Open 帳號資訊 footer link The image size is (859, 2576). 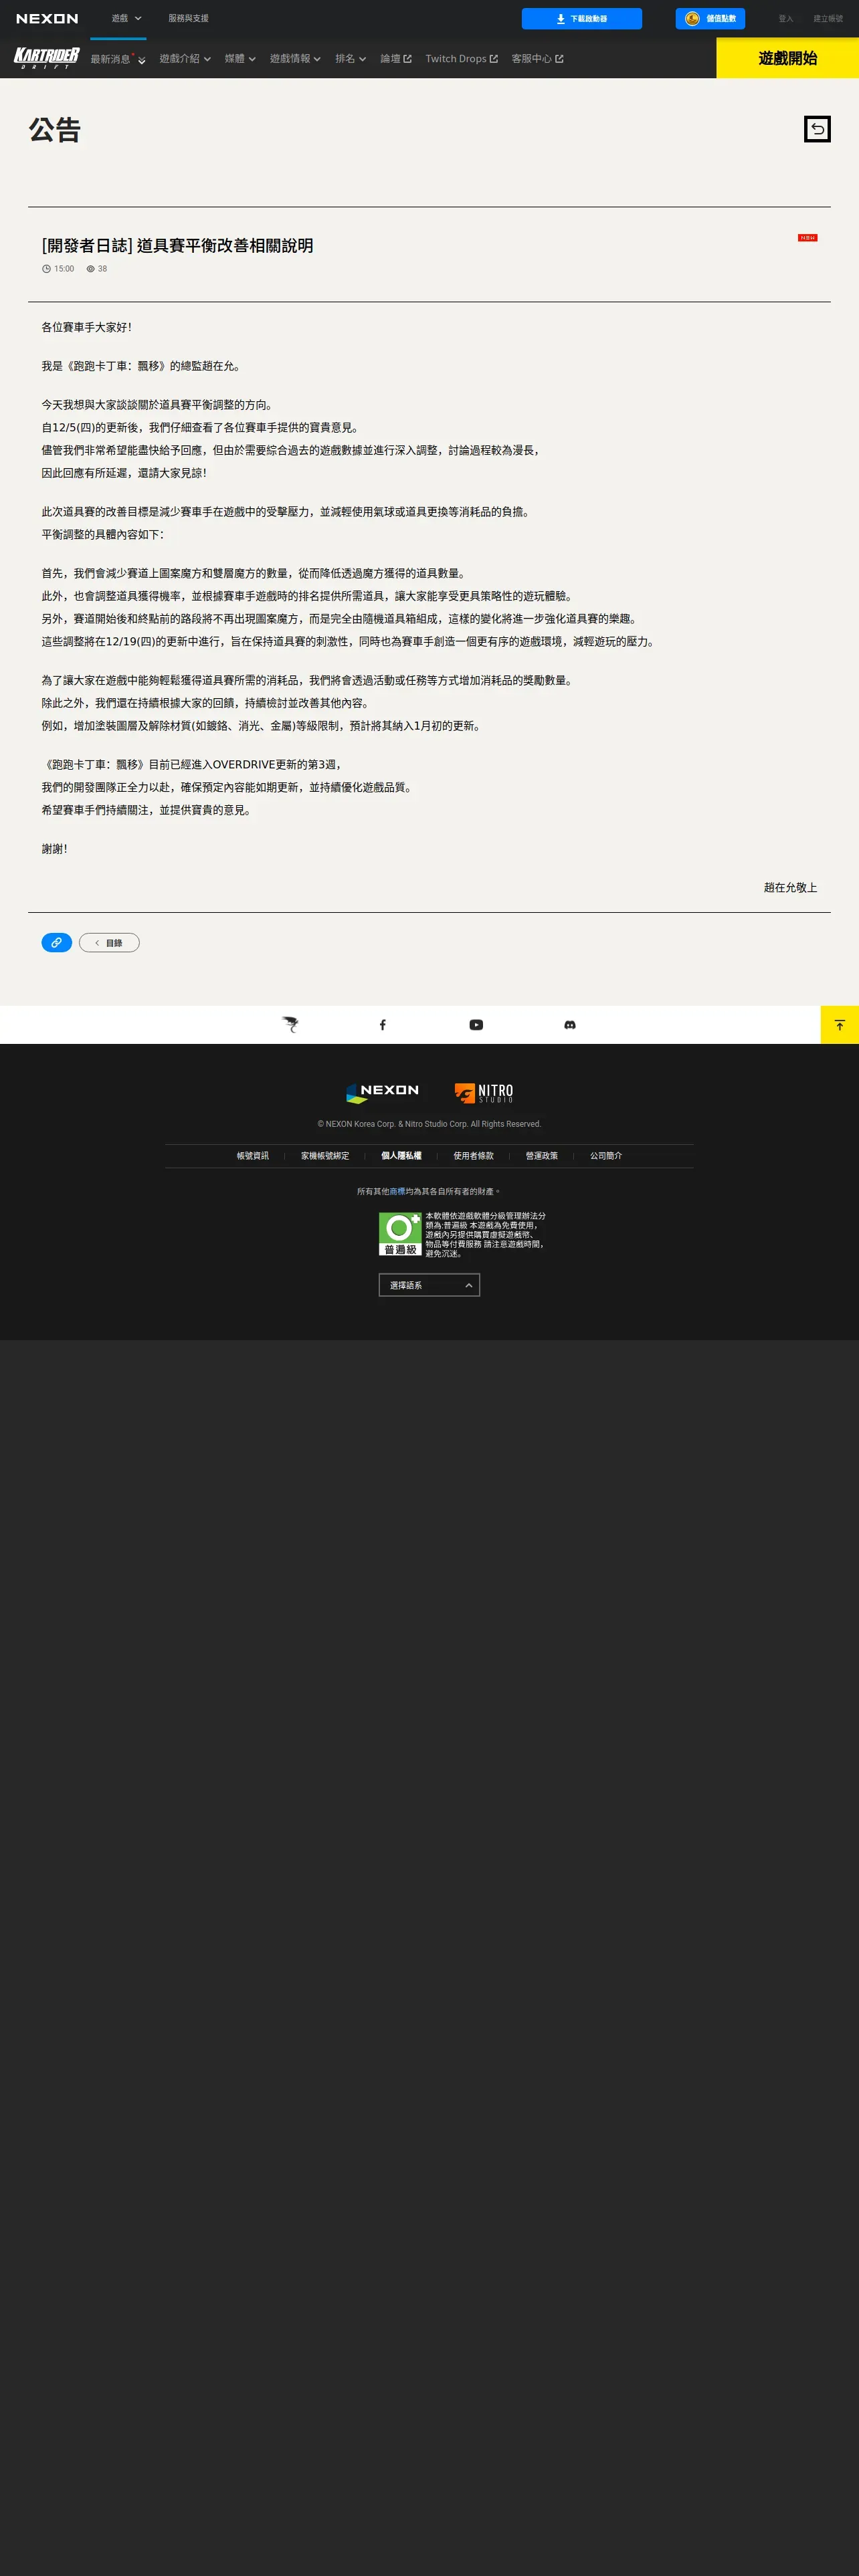(x=252, y=1155)
